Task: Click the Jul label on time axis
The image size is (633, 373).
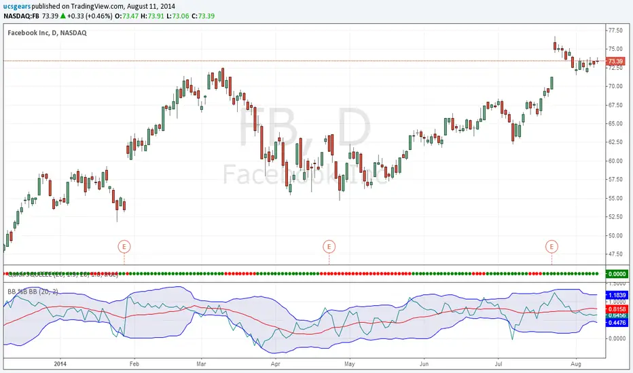Action: (498, 364)
